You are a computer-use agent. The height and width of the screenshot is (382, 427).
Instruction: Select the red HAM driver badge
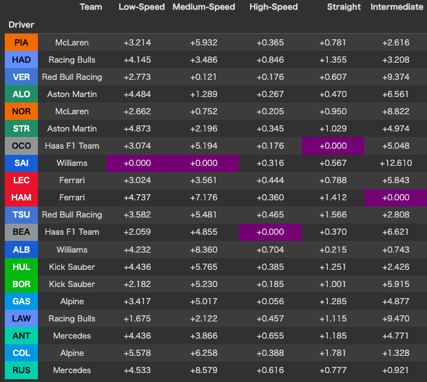click(21, 198)
